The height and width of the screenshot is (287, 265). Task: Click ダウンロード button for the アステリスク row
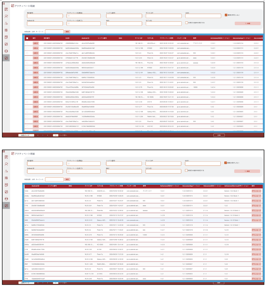256,190
